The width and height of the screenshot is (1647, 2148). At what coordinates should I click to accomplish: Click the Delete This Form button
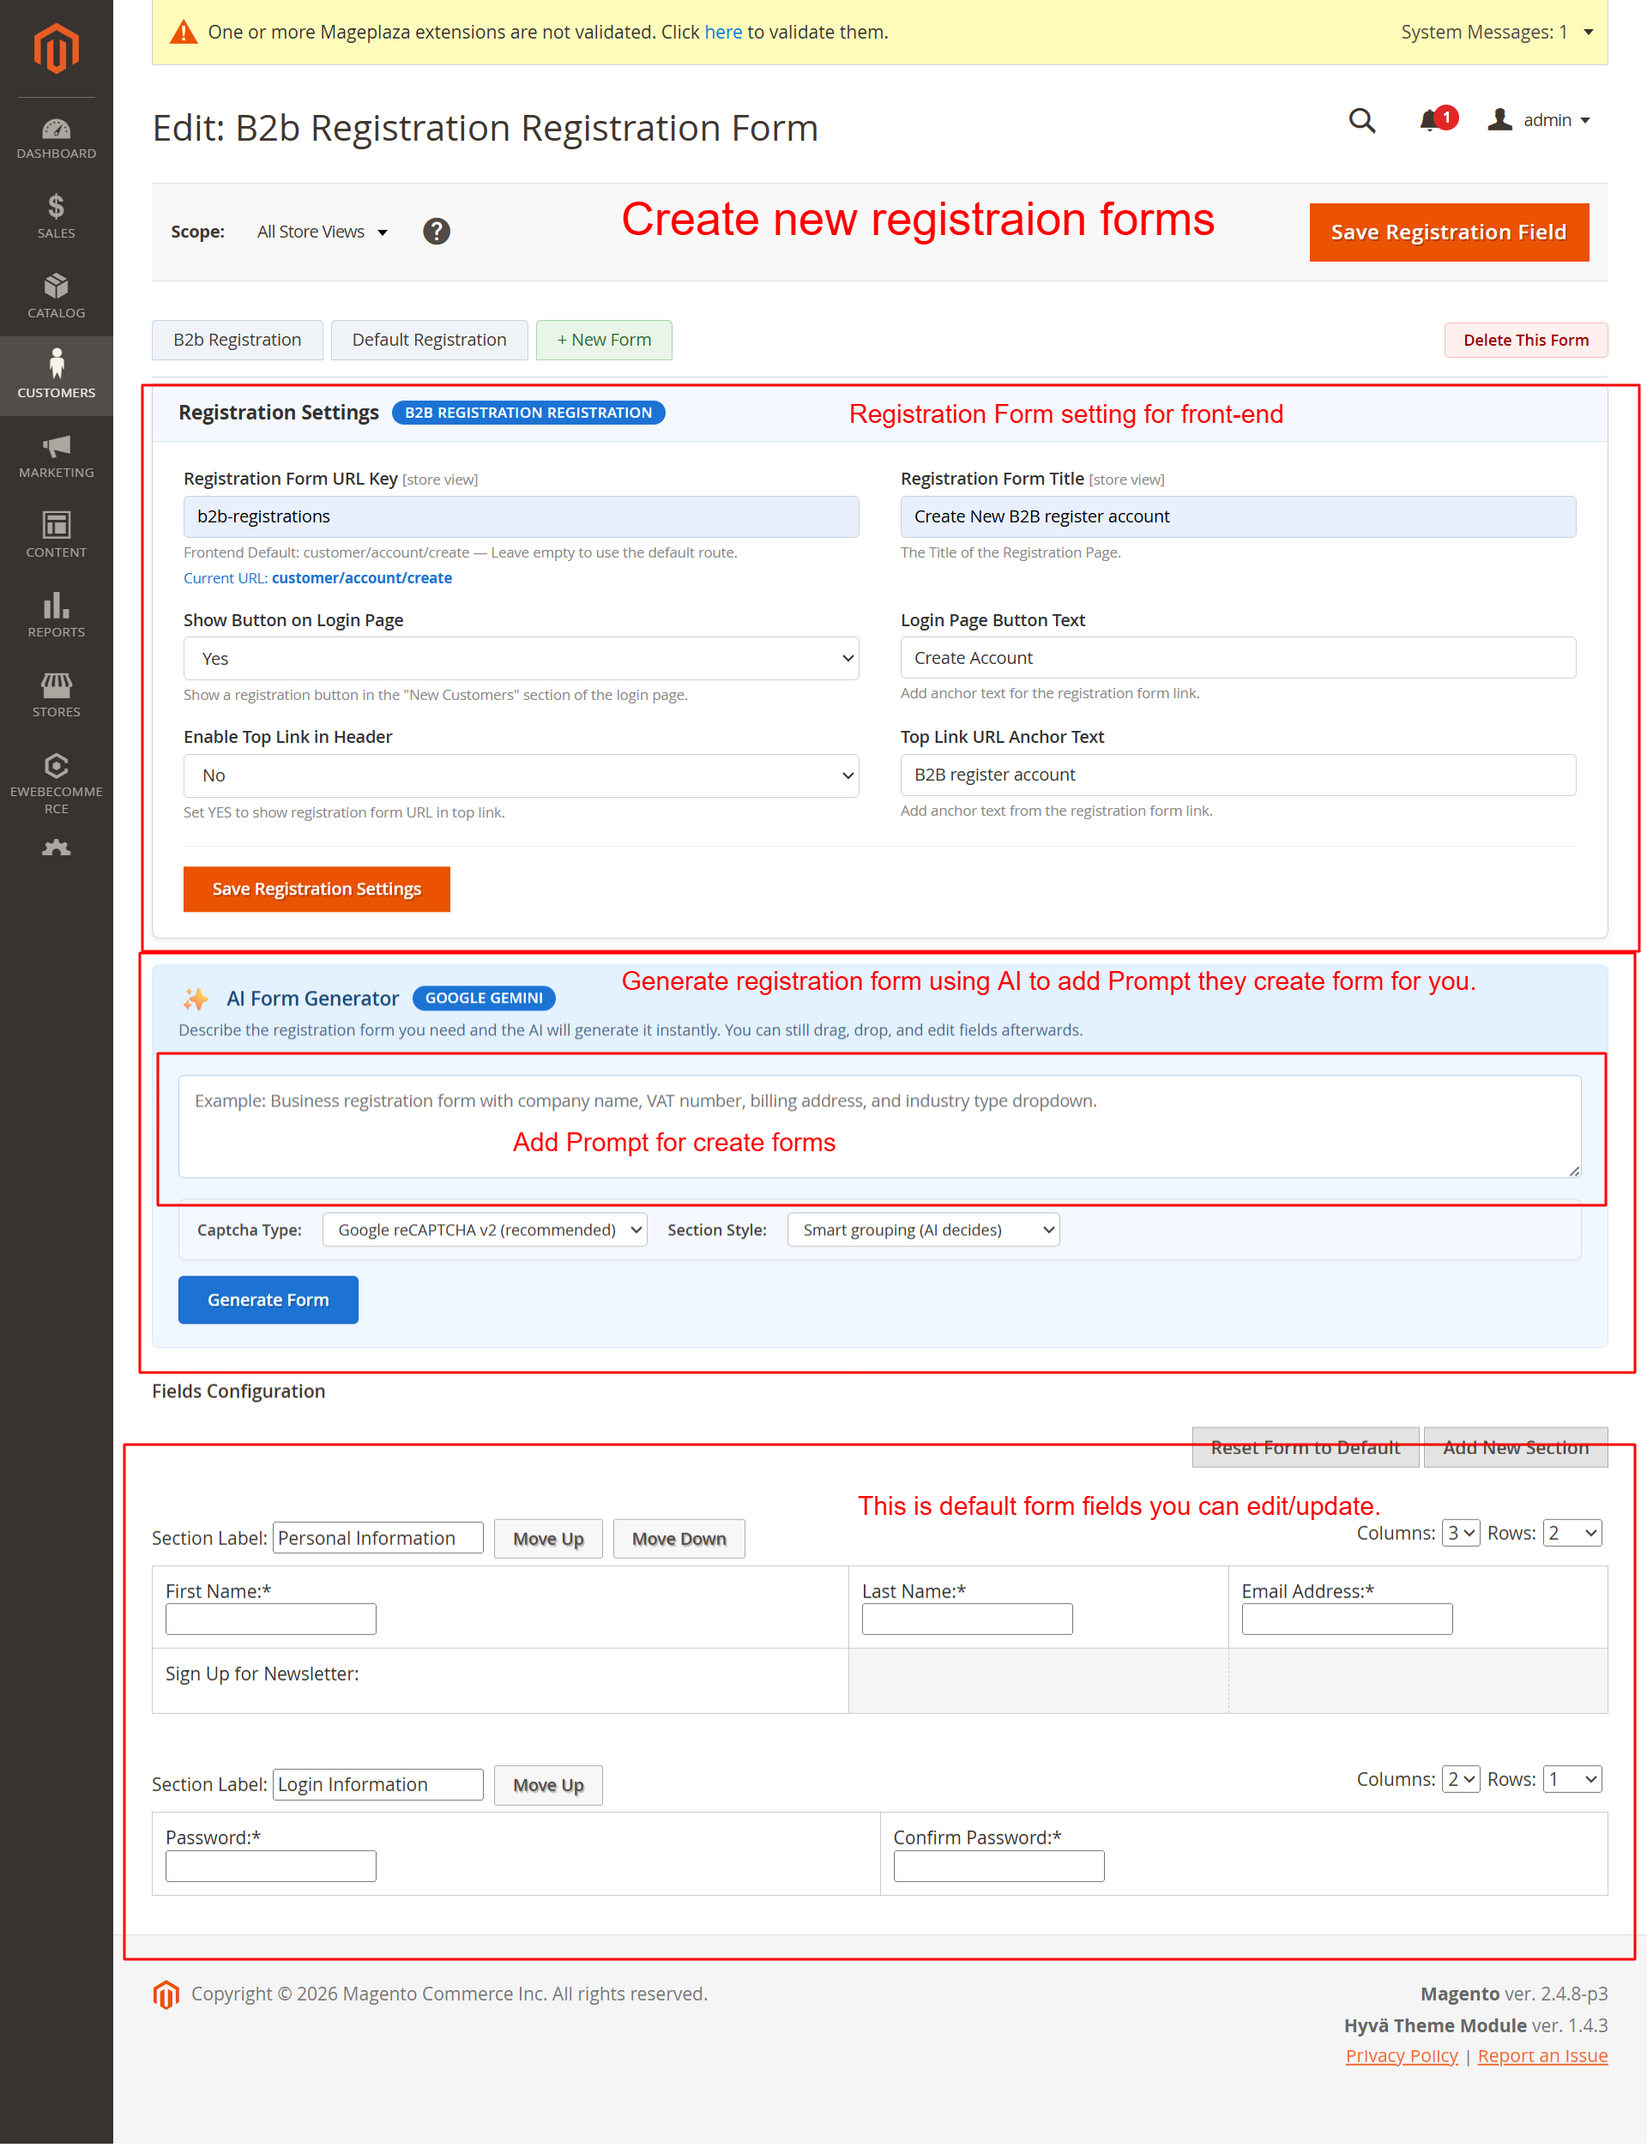click(x=1524, y=341)
